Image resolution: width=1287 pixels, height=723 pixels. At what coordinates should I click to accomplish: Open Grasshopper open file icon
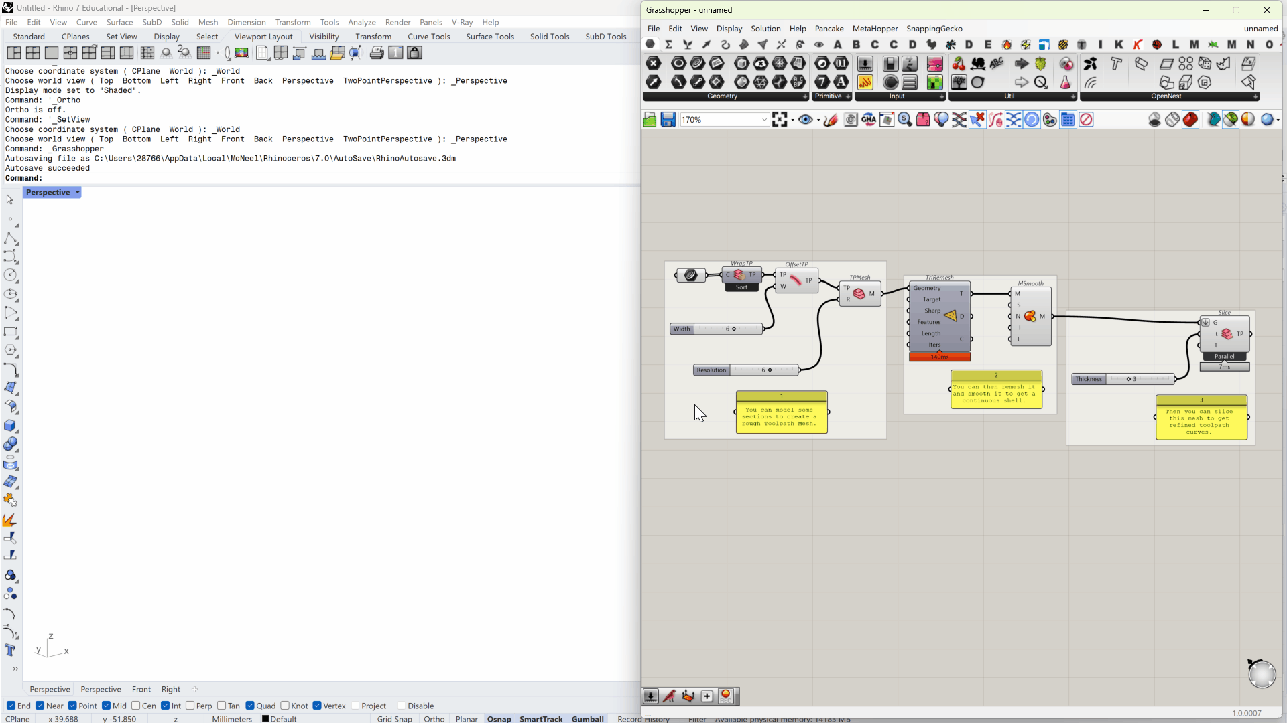[x=650, y=120]
